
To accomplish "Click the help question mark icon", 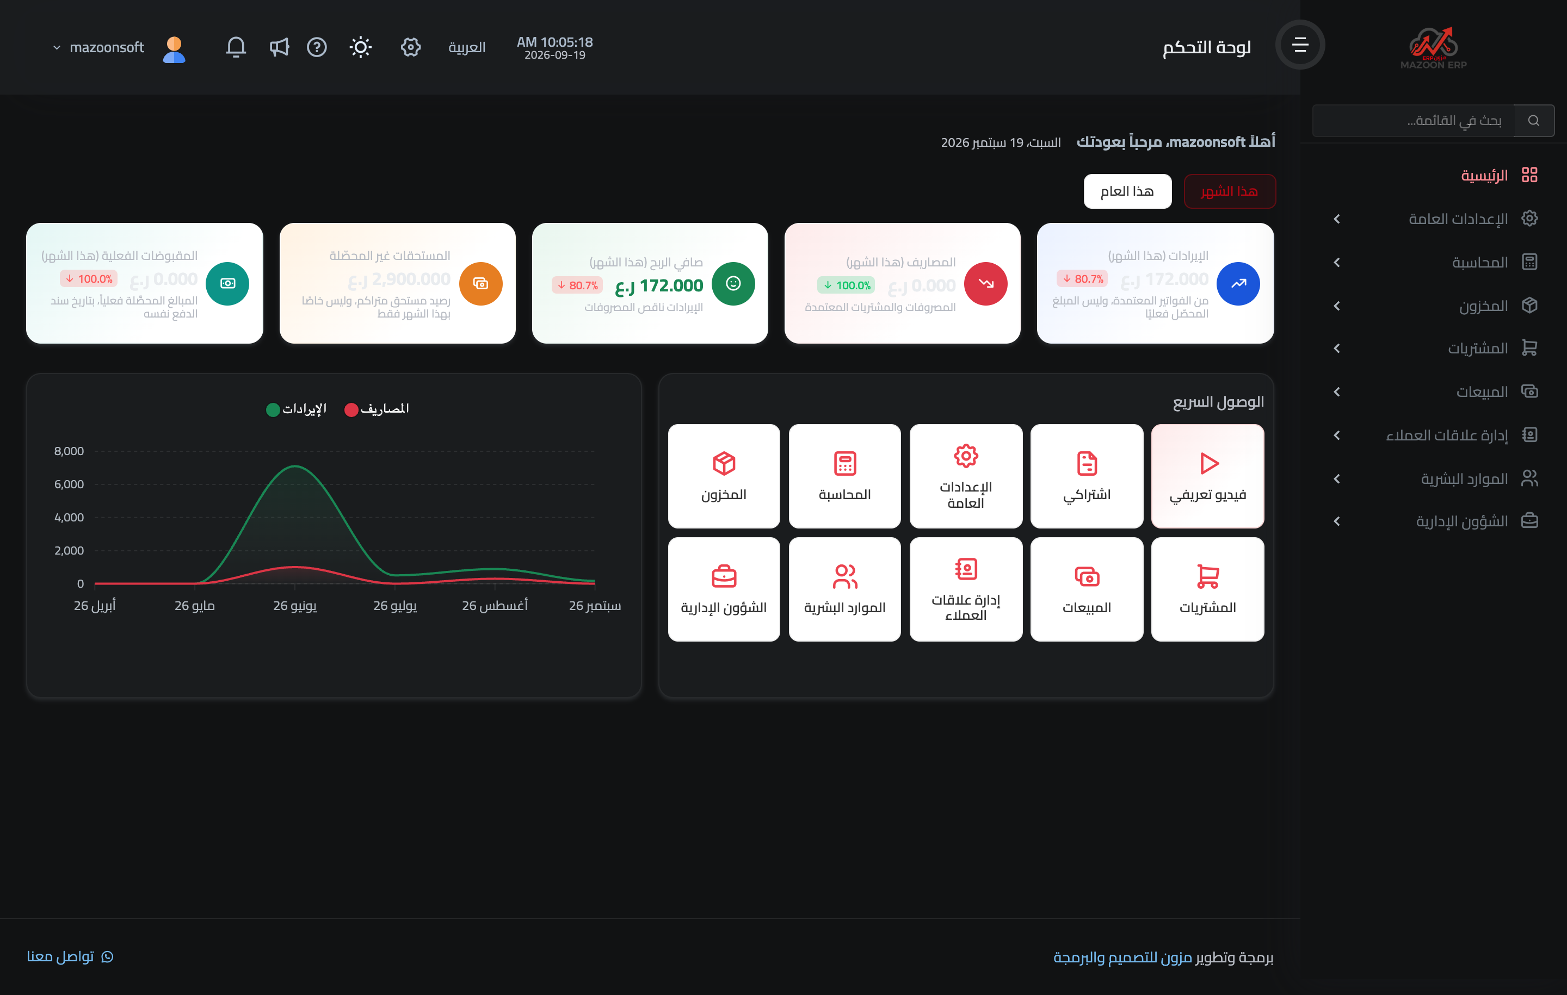I will coord(317,47).
